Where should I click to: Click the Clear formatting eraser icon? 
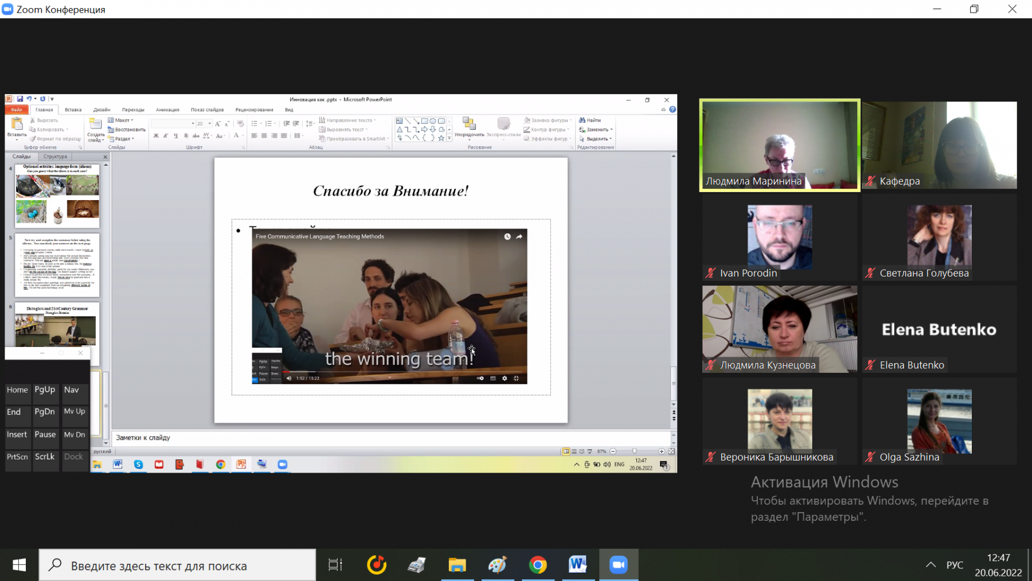[x=240, y=123]
